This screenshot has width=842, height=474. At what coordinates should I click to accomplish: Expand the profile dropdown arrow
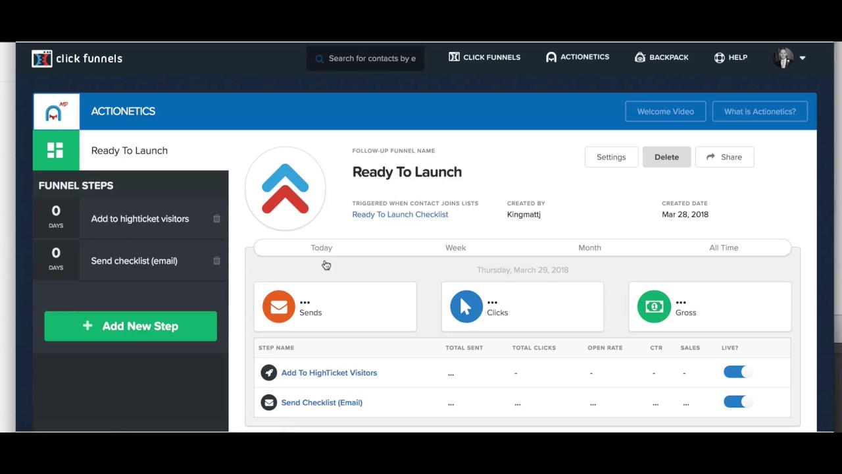pyautogui.click(x=803, y=58)
